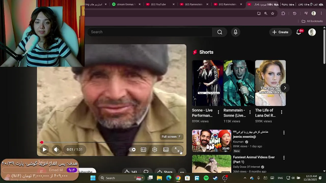
Task: Mute the video with the speaker icon
Action: point(56,149)
